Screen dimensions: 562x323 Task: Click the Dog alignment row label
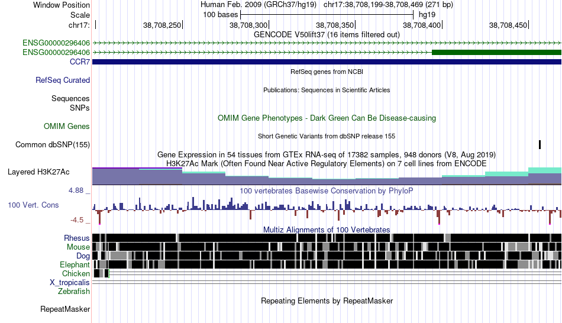pos(83,256)
